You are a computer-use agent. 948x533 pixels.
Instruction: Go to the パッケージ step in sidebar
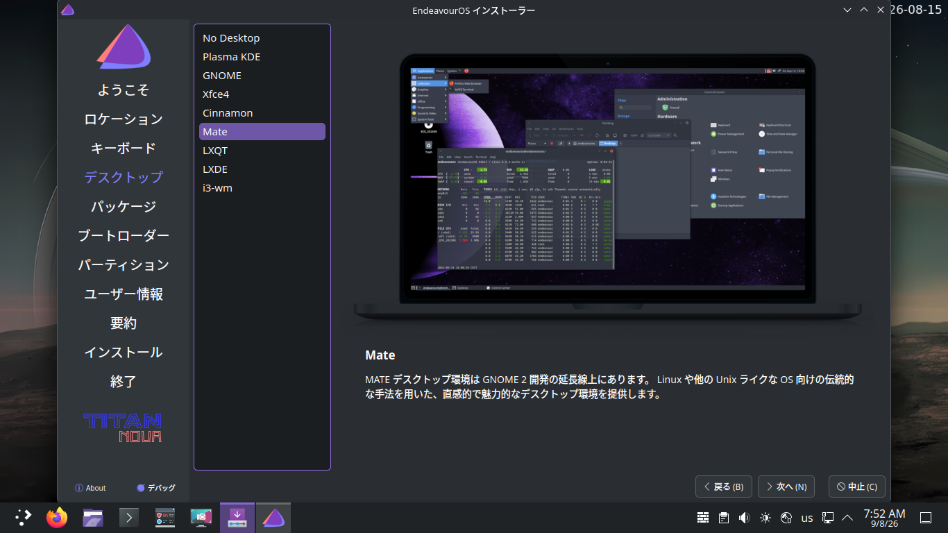pyautogui.click(x=124, y=207)
